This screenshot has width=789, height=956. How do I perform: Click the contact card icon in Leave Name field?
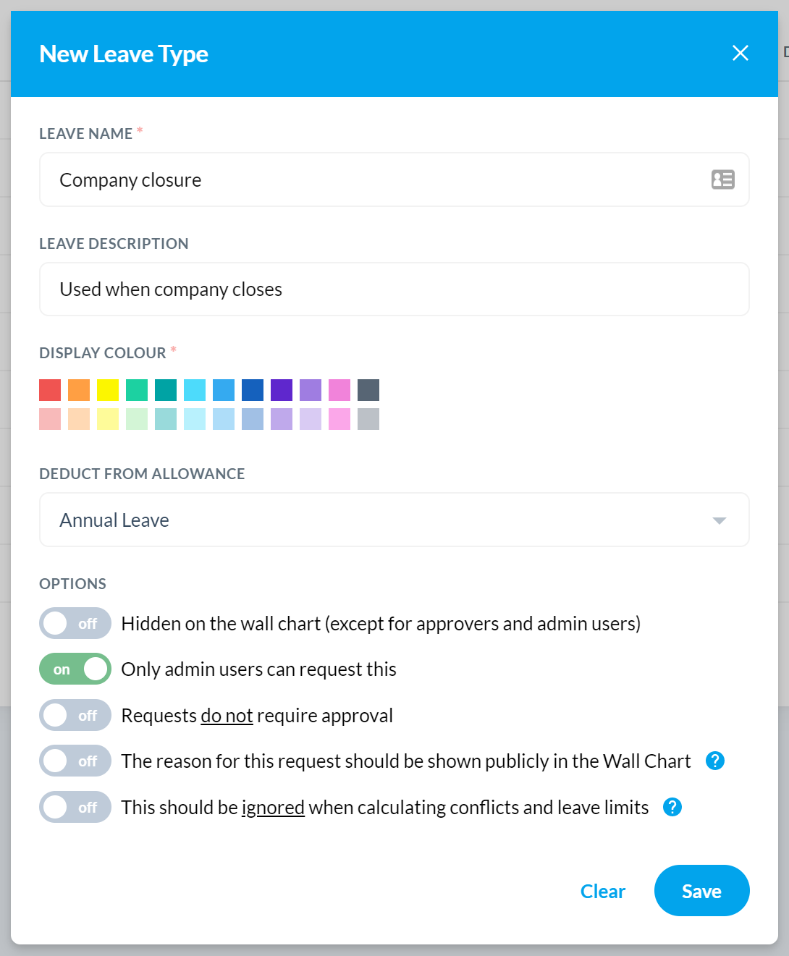(x=722, y=179)
